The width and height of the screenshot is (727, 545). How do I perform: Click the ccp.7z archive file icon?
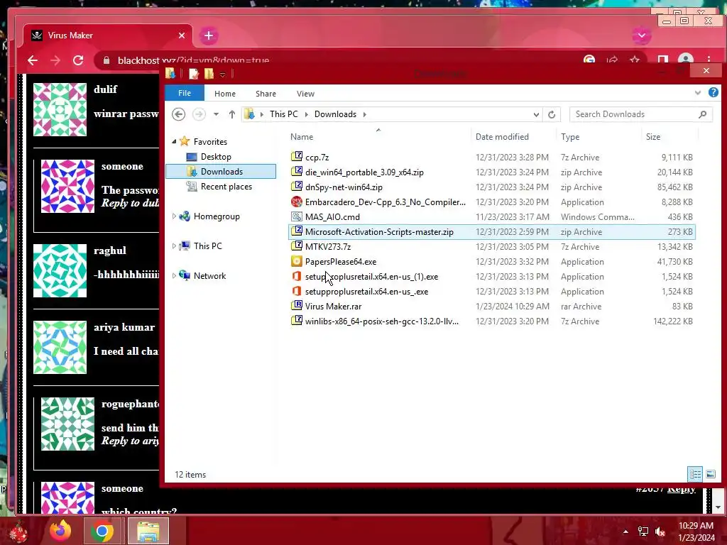(297, 157)
